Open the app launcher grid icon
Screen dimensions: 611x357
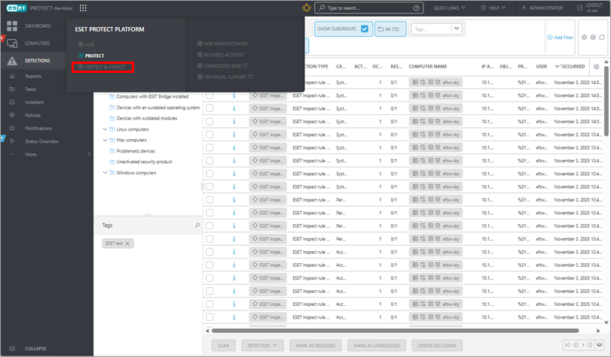82,8
